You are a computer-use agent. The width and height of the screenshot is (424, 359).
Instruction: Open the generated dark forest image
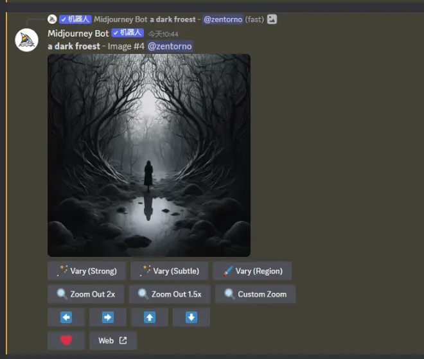click(x=149, y=155)
